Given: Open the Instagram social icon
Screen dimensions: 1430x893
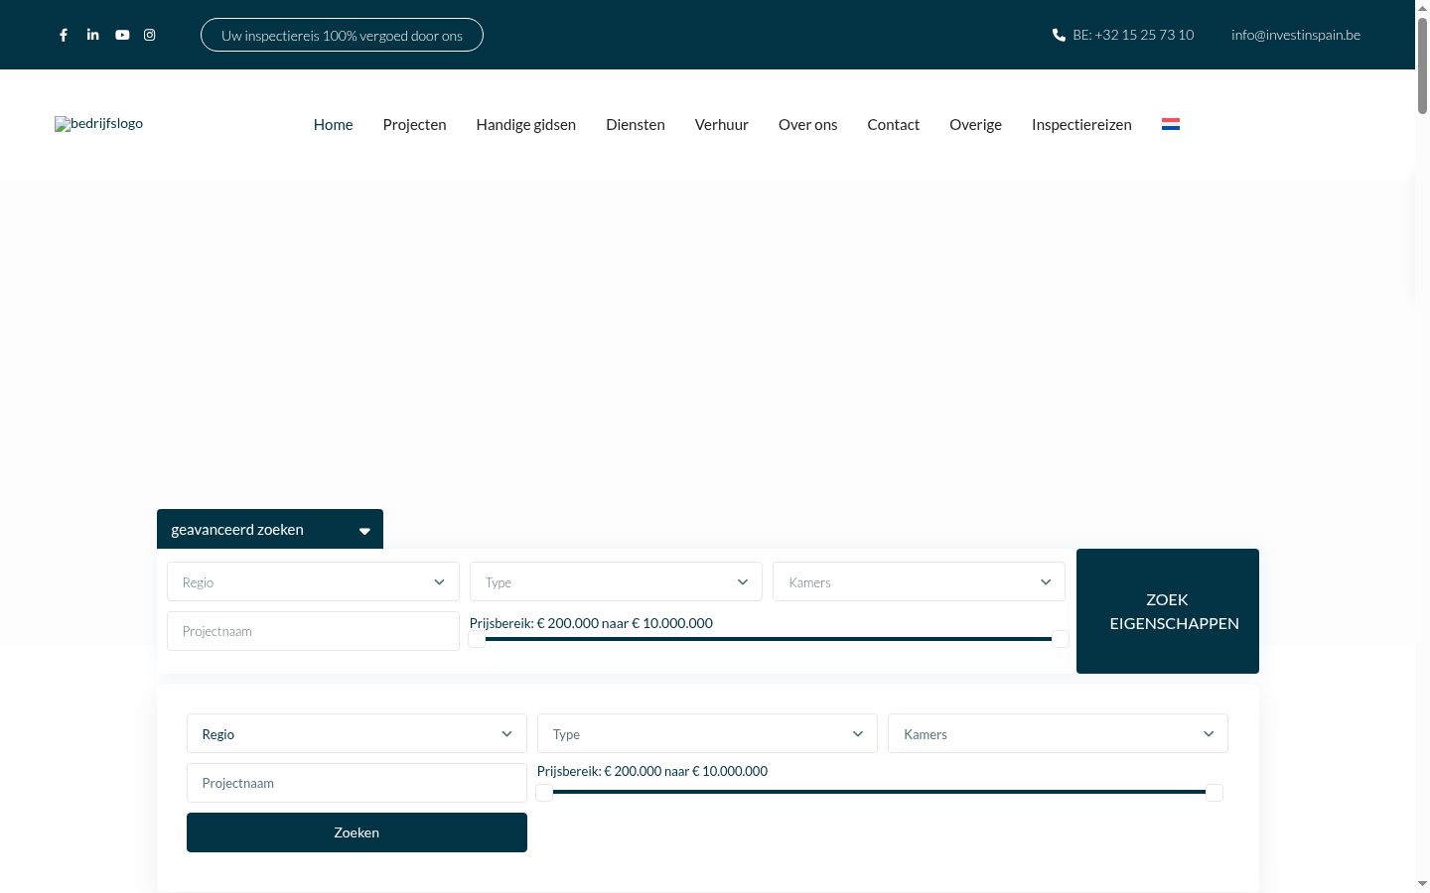Looking at the screenshot, I should (150, 35).
